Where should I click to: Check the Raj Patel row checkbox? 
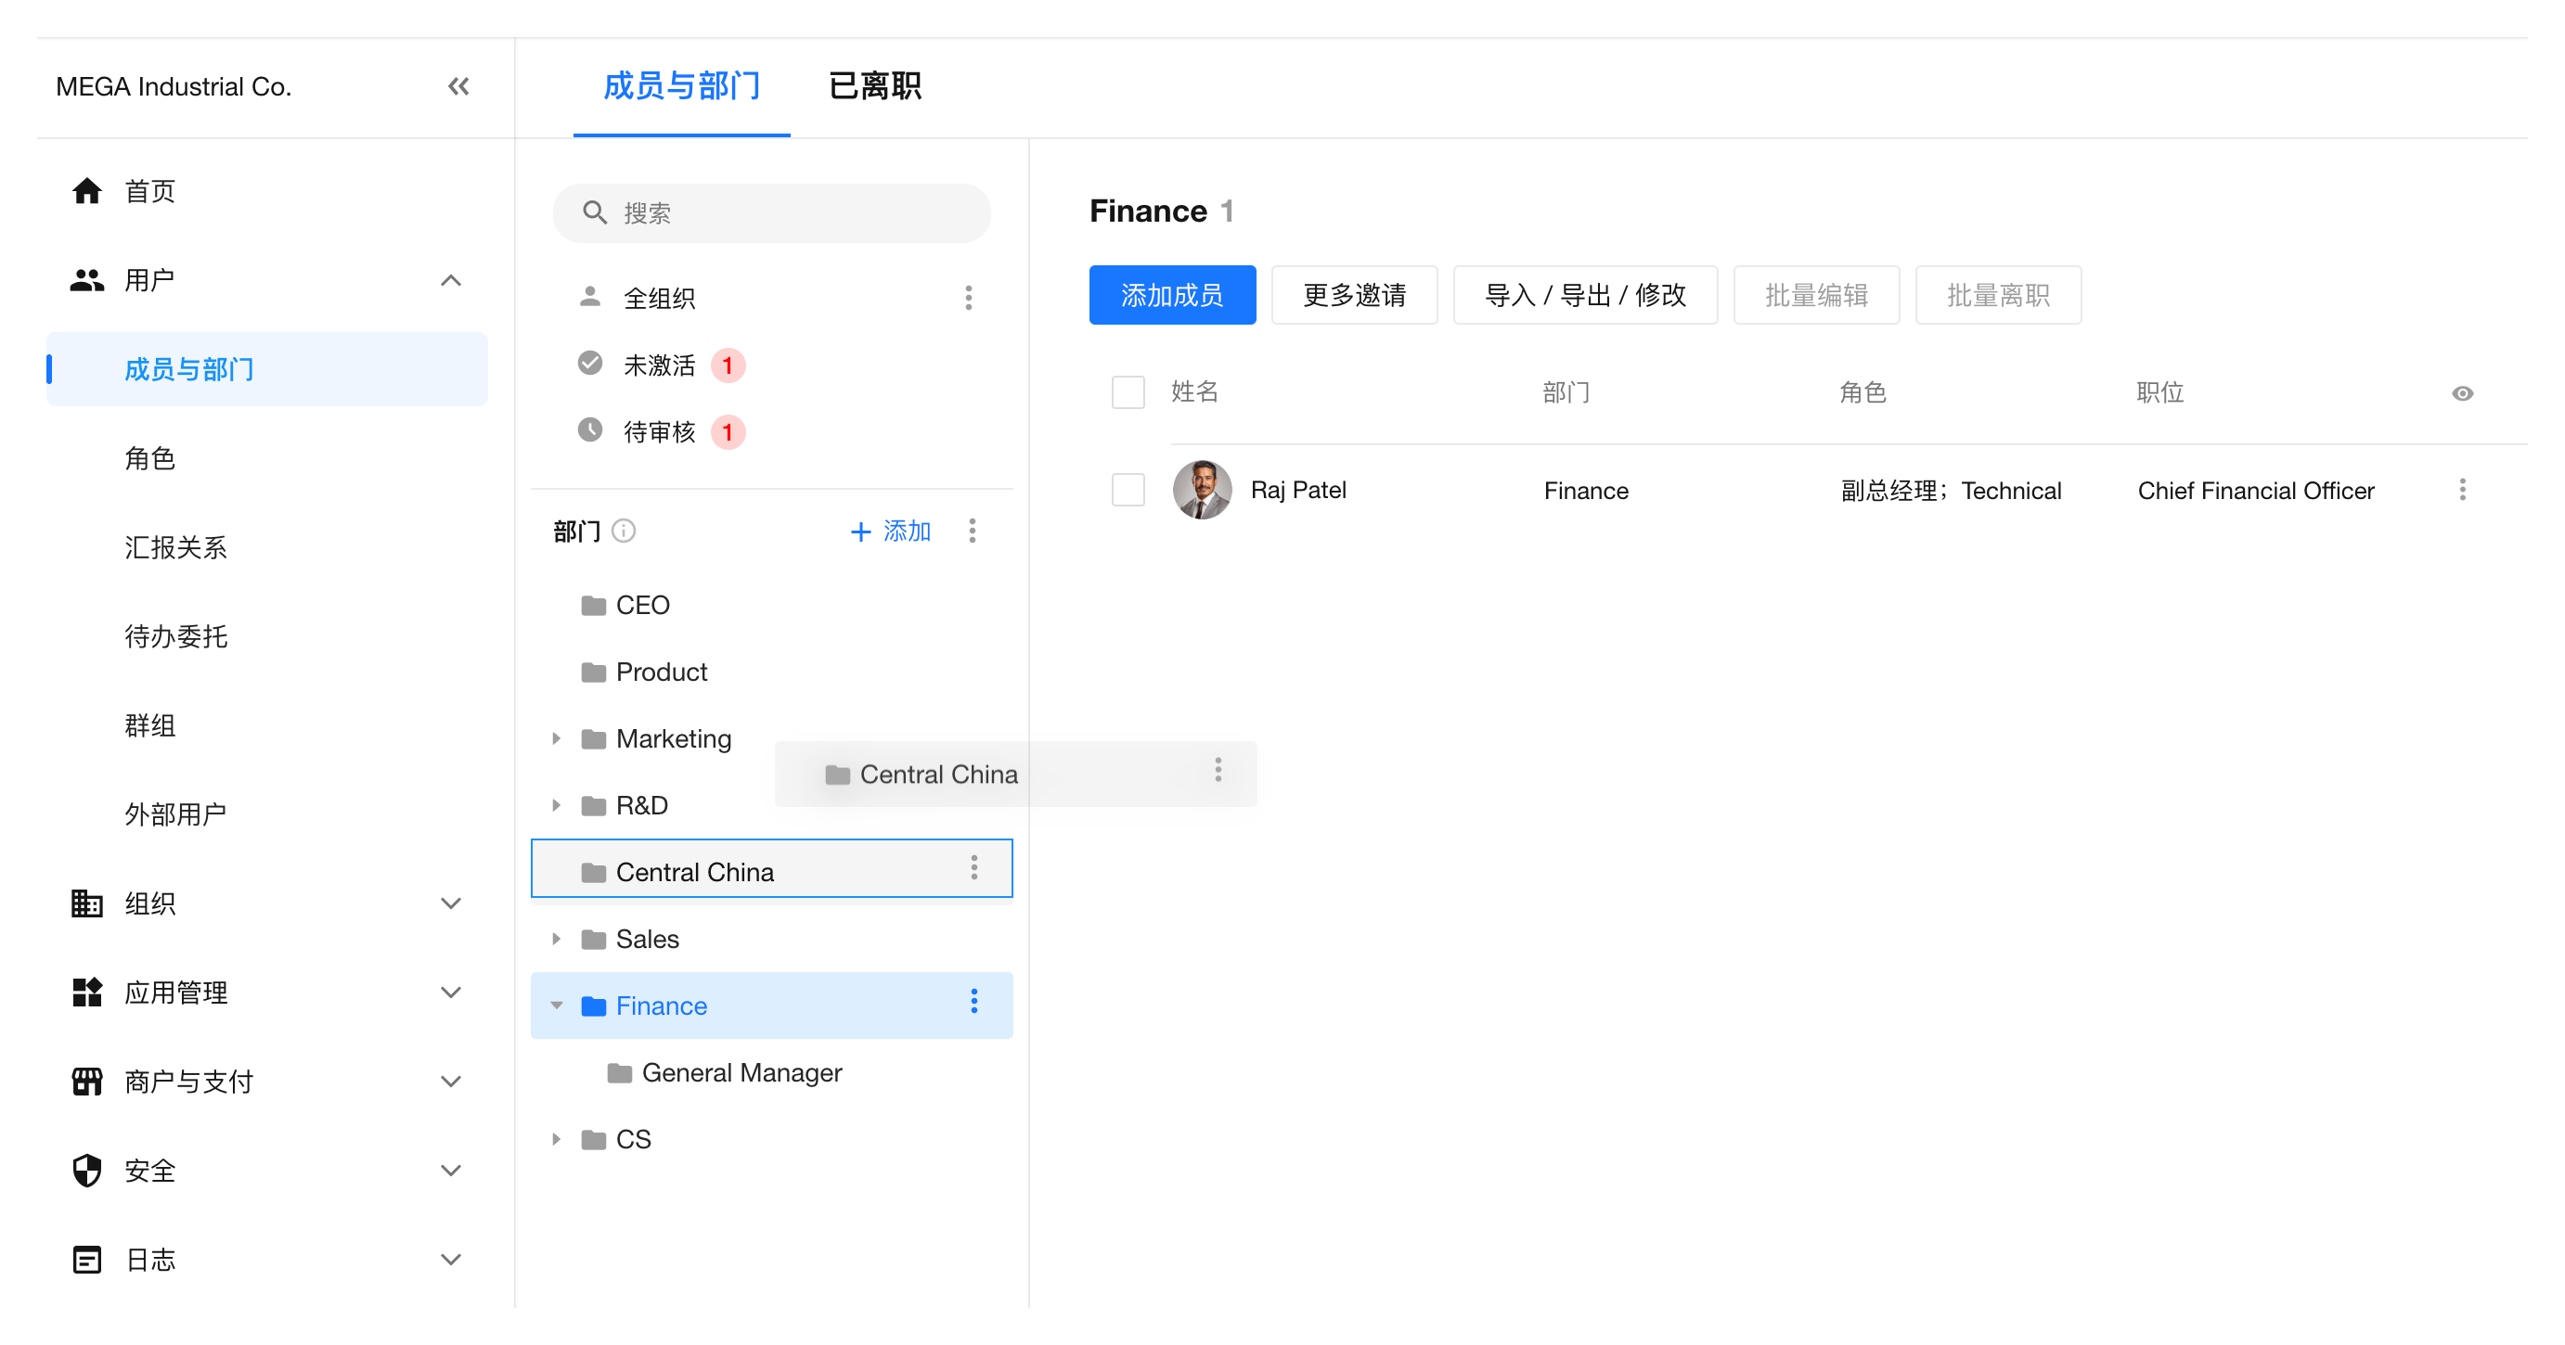[1128, 490]
